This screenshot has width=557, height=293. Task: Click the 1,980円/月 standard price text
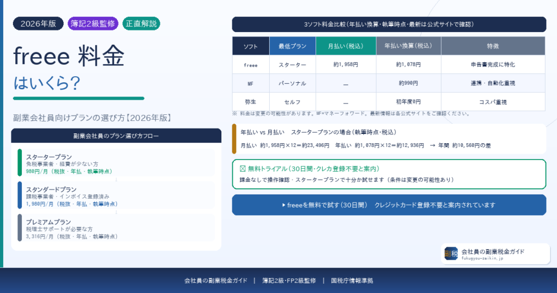tap(71, 204)
